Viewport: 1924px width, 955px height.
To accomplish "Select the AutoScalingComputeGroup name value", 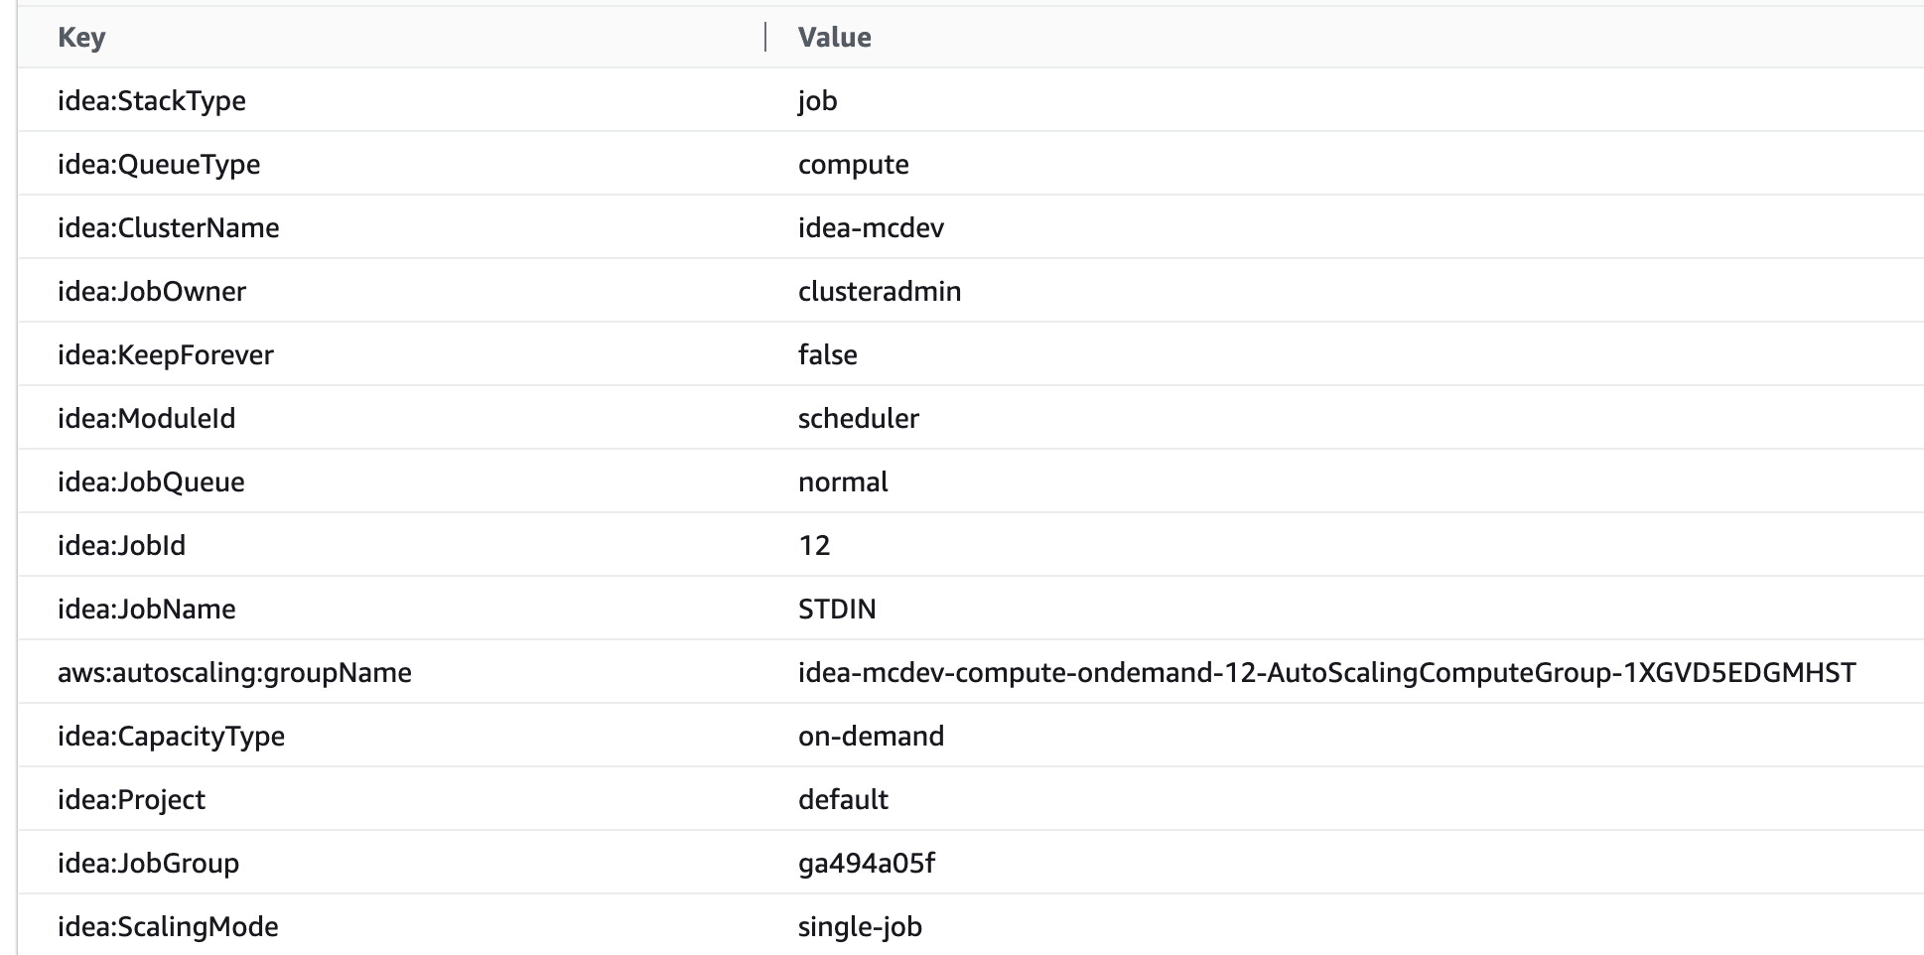I will pos(1326,673).
